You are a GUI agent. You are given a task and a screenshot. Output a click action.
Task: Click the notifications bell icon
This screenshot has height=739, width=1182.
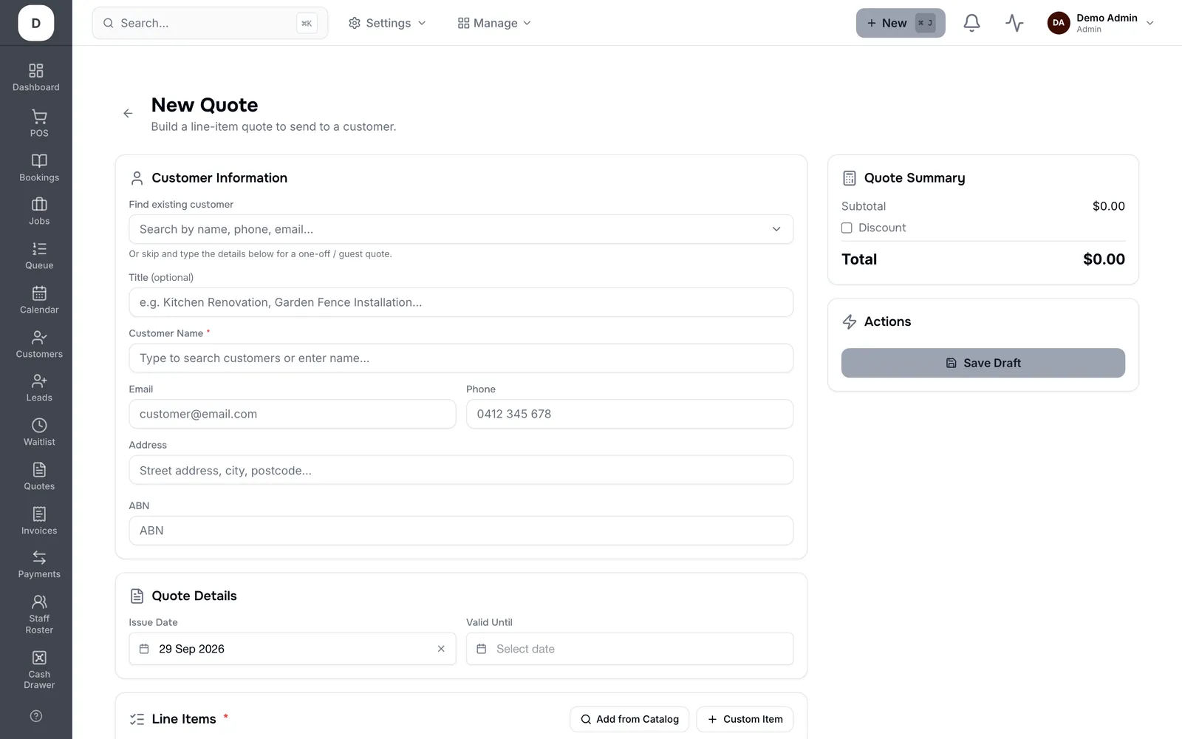(x=971, y=23)
